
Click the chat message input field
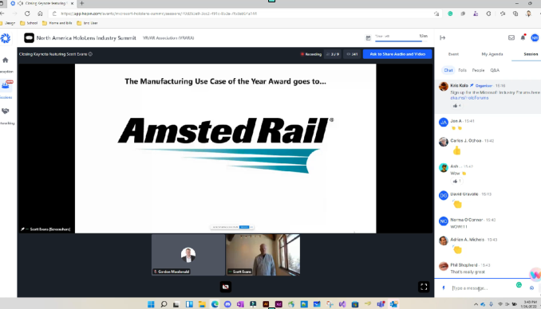pos(481,288)
